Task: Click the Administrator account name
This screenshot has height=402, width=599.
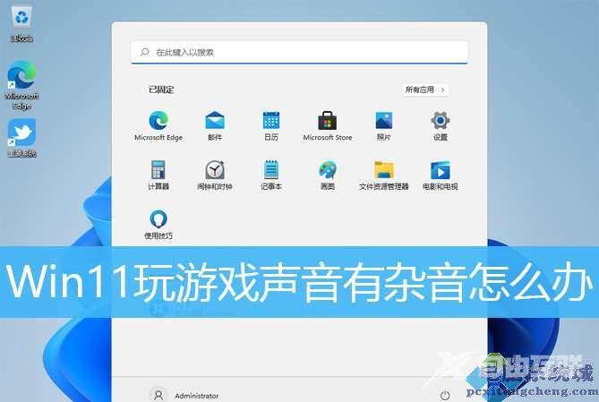Action: 197,396
